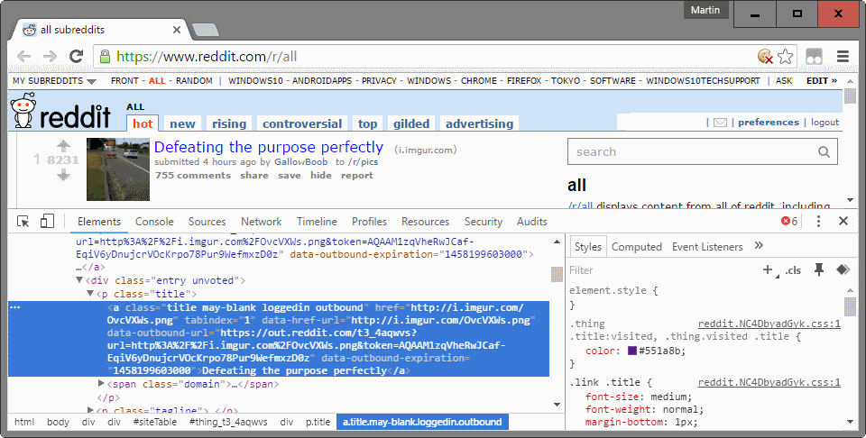Click the add new style rule plus icon
Screen dimensions: 866x438
coord(768,269)
